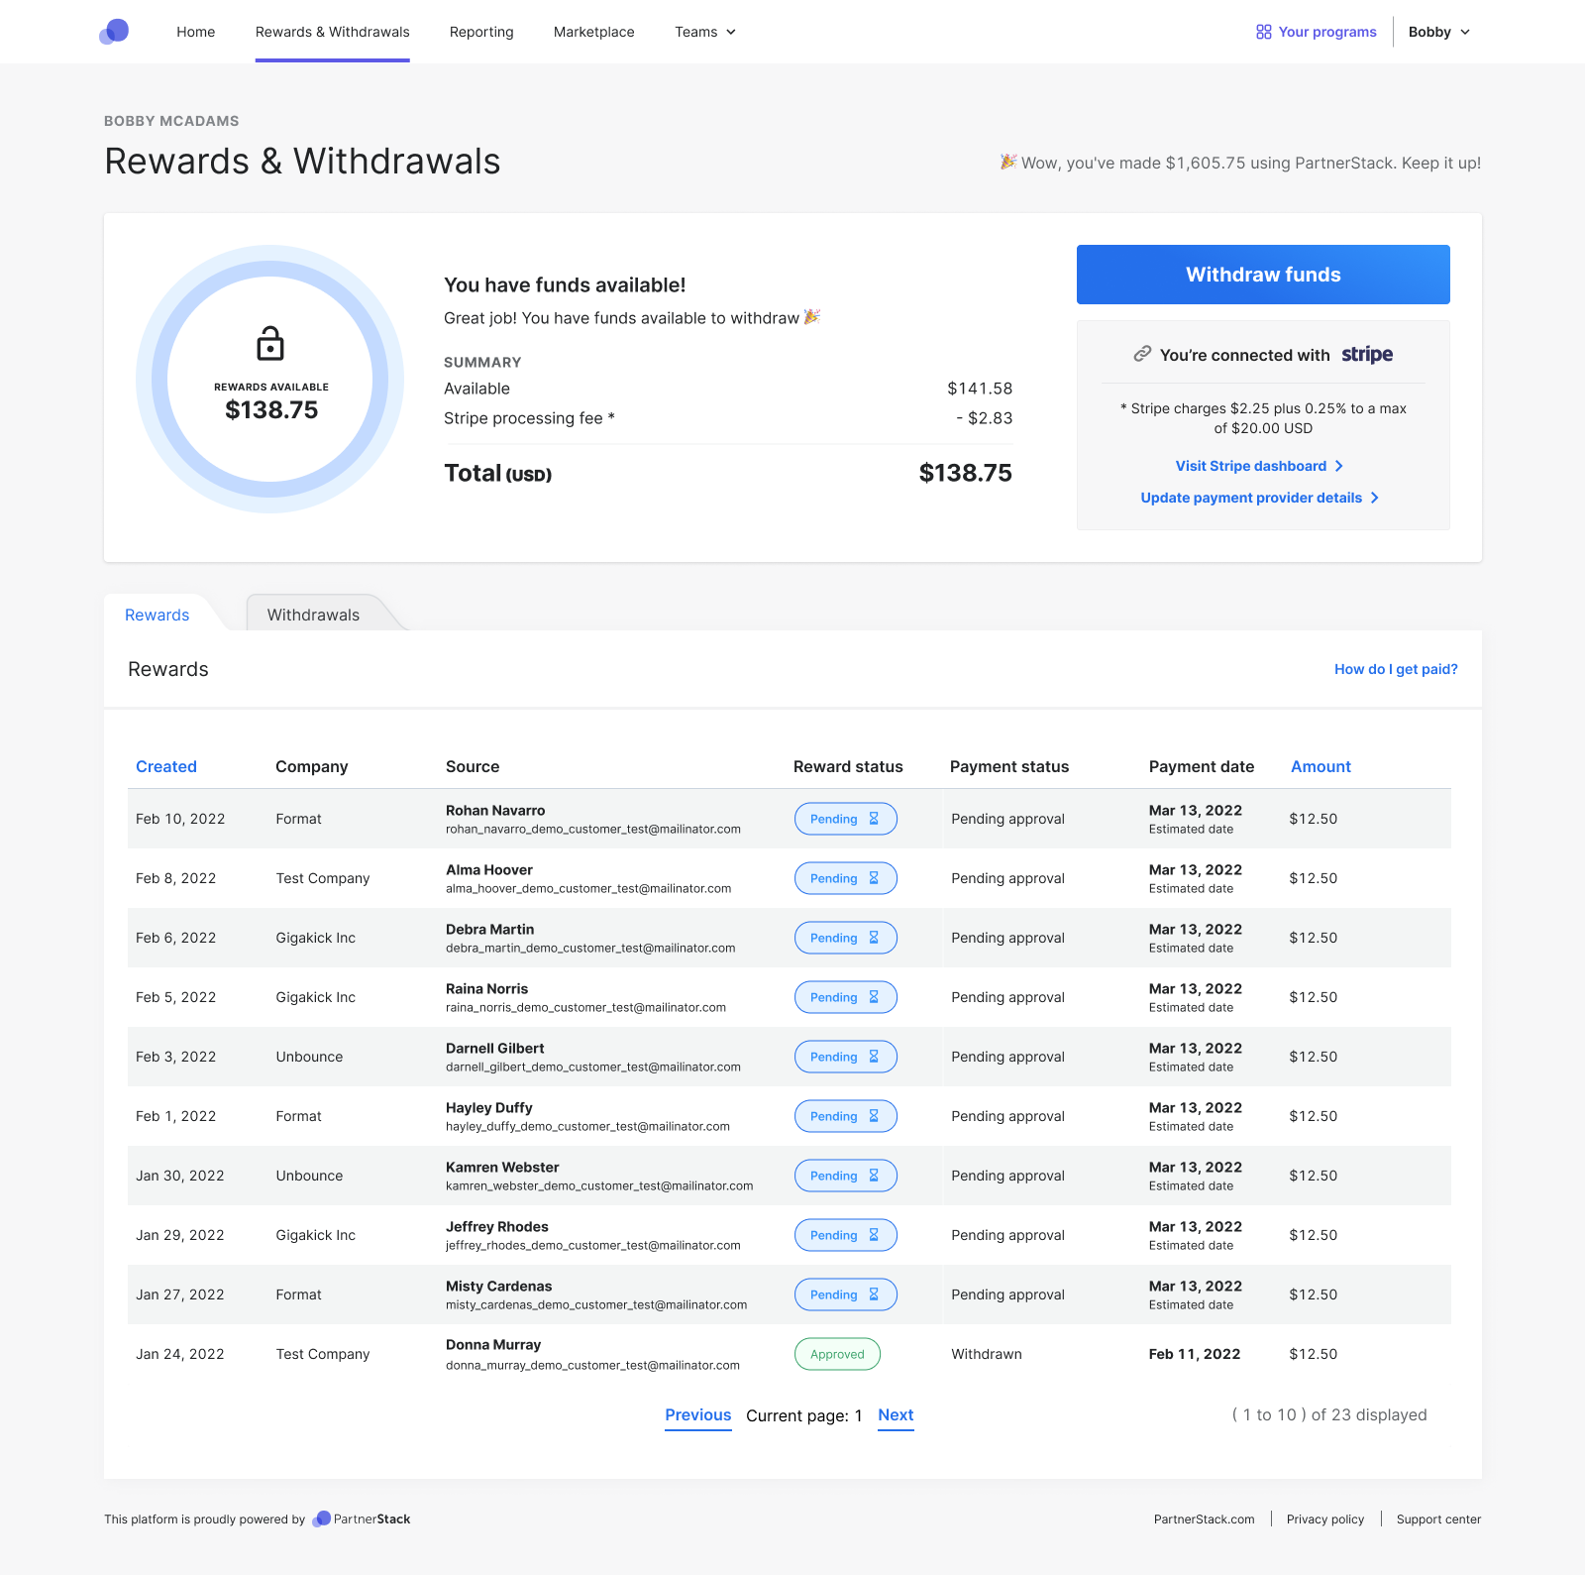Click the hourglass icon in Rohan Navarro's row
Viewport: 1585px width, 1575px height.
[874, 819]
